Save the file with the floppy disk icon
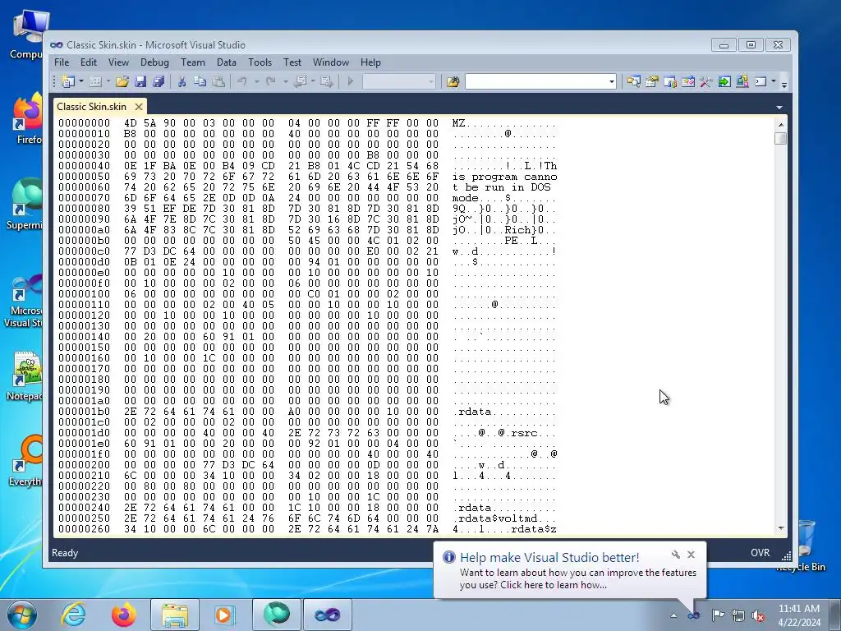This screenshot has height=631, width=841. point(140,81)
